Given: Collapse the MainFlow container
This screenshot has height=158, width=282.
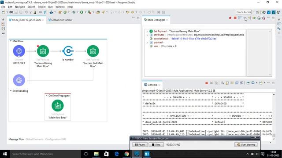Looking at the screenshot, I should [11, 41].
